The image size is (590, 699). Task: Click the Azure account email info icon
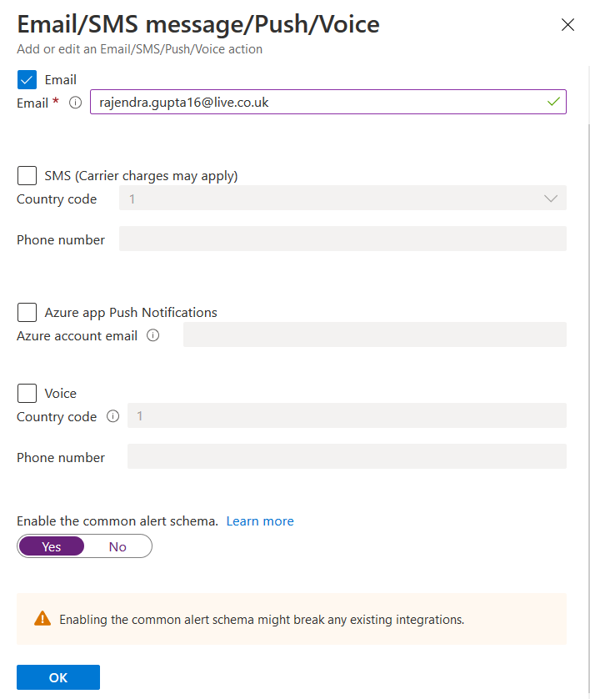tap(152, 335)
